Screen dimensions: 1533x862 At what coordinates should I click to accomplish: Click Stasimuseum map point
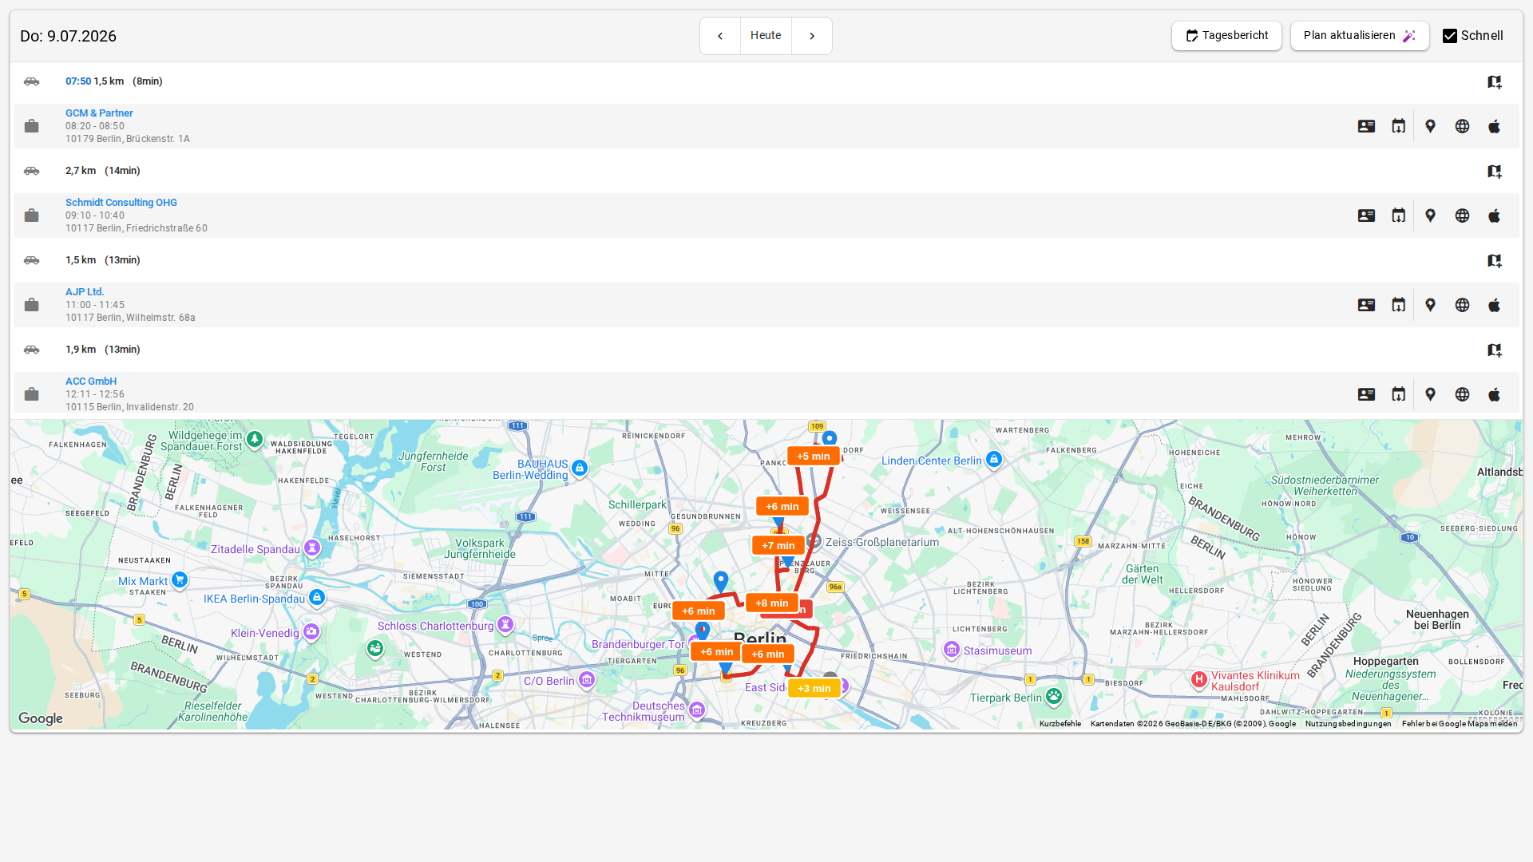point(952,650)
